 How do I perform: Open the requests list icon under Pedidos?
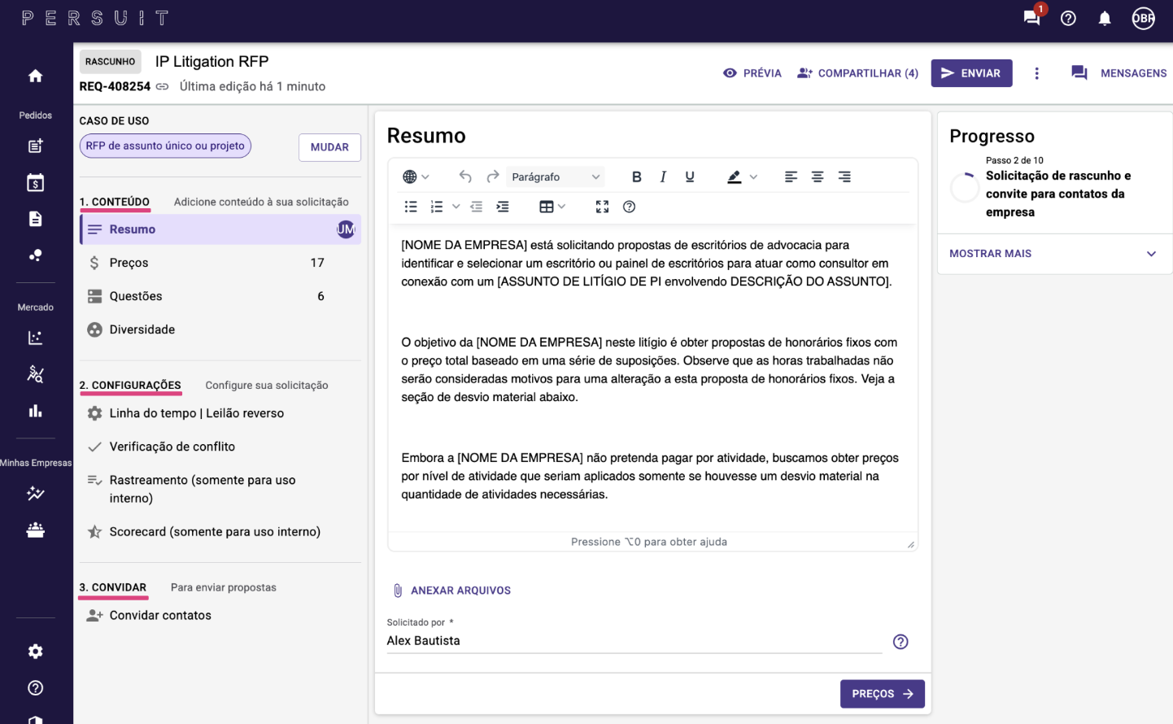(x=35, y=146)
